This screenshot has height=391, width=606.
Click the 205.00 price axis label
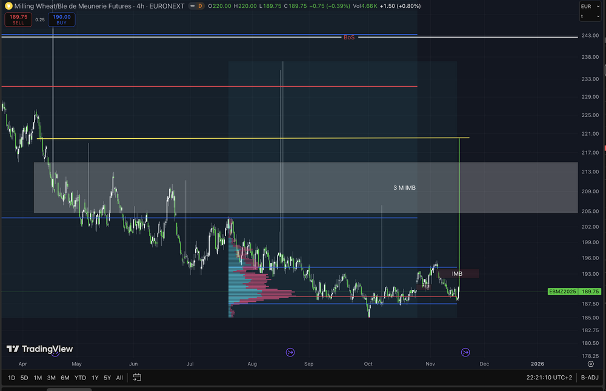tap(590, 211)
